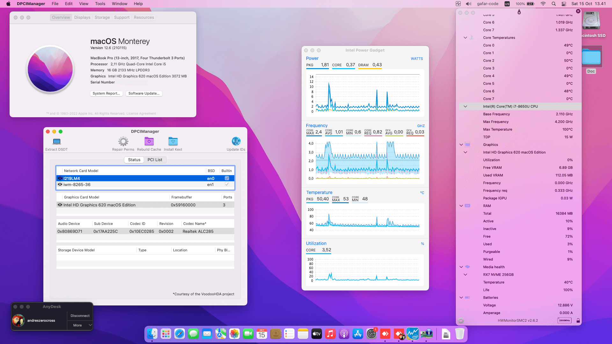Screen dimensions: 612x344
Task: Collapse the Core Temperatures group
Action: coord(465,38)
